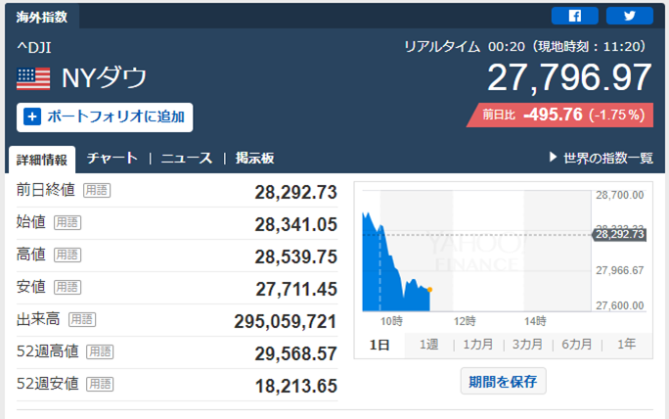The image size is (669, 419).
Task: Open 用語 glossary for 52週安値
Action: [100, 384]
